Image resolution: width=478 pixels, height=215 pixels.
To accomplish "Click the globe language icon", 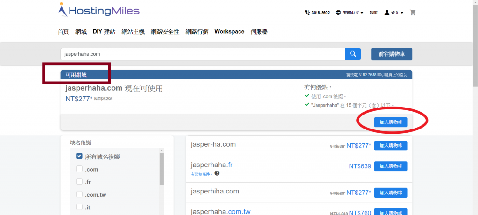I will point(338,13).
